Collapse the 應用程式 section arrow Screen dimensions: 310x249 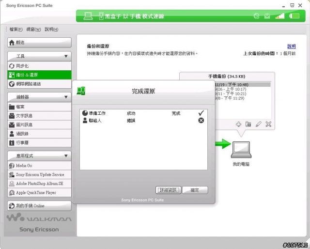(66, 156)
